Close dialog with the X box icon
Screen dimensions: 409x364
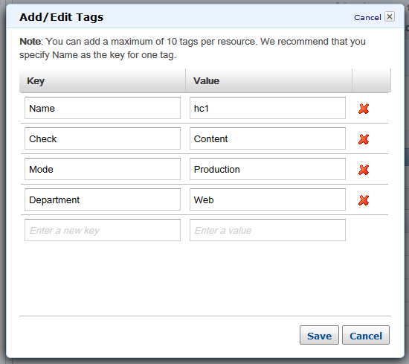[390, 16]
